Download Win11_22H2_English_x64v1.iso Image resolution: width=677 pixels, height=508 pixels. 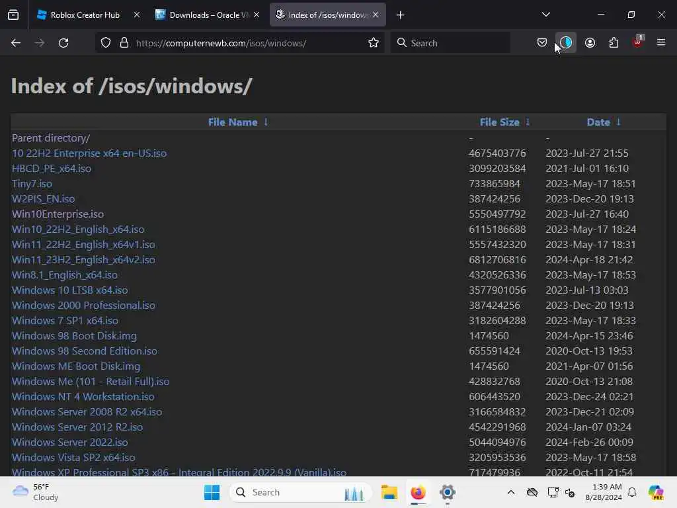pyautogui.click(x=83, y=245)
